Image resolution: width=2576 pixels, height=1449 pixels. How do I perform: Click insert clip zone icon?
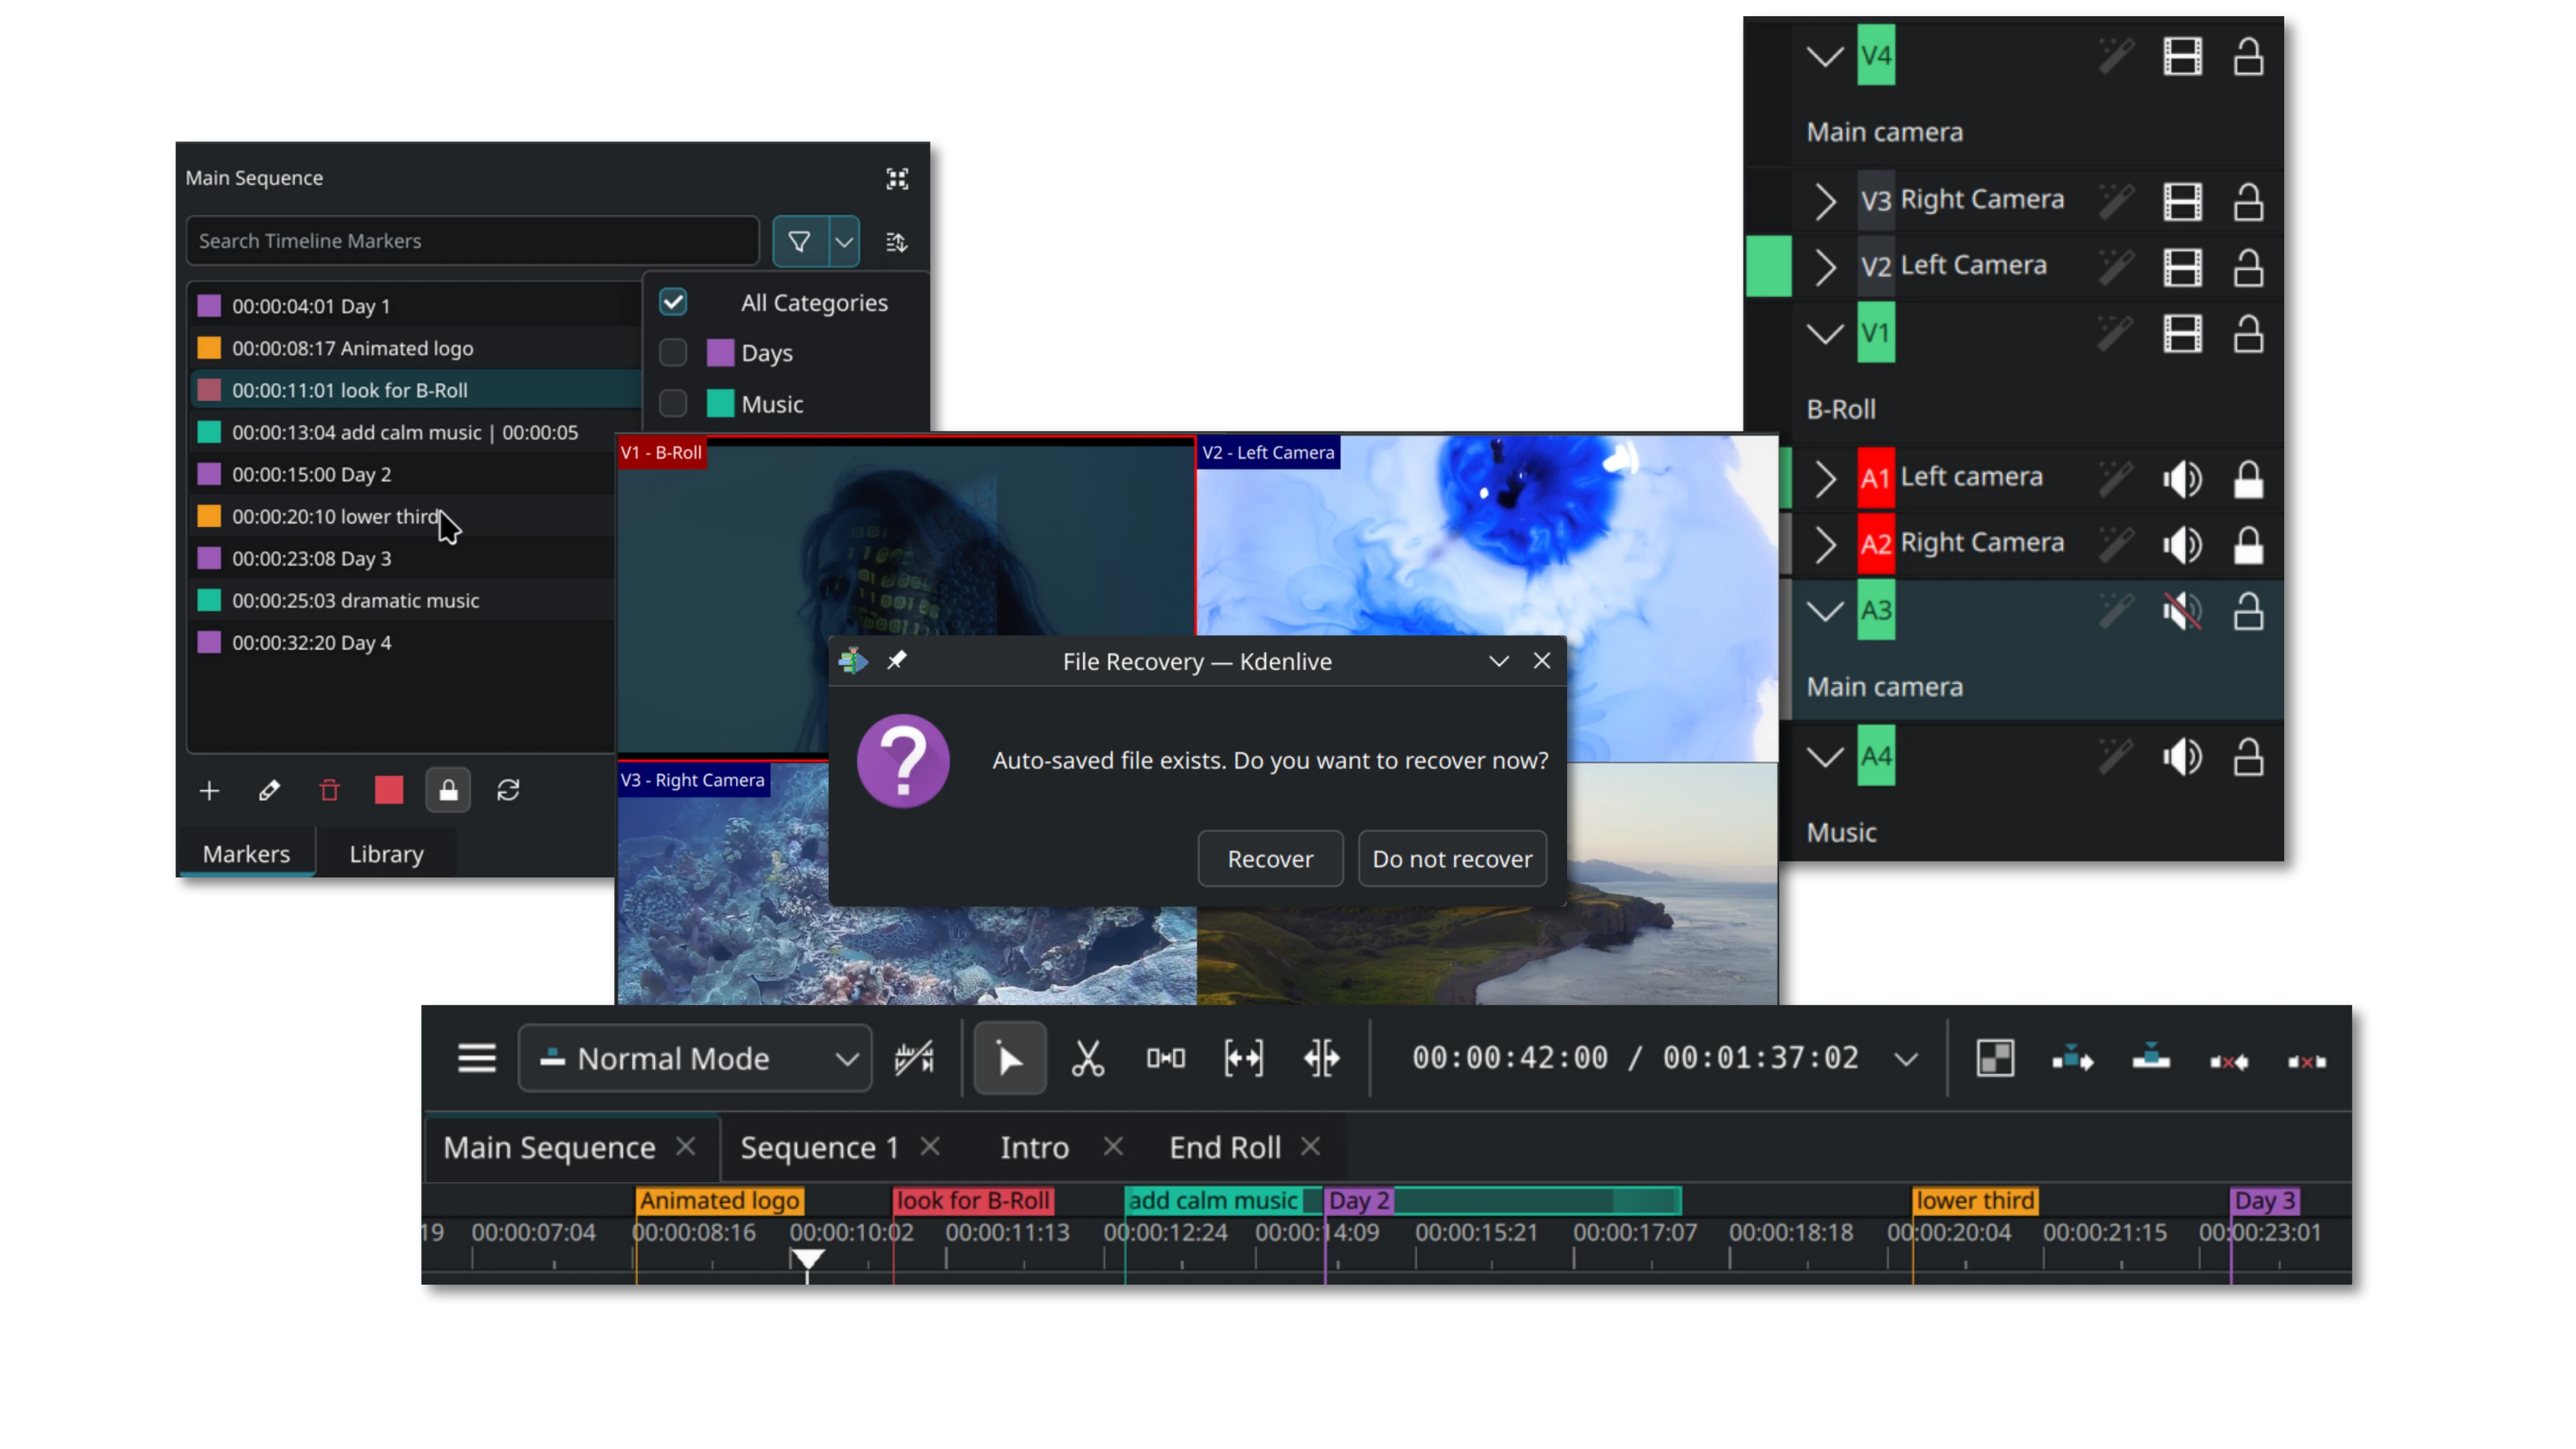coord(2073,1059)
